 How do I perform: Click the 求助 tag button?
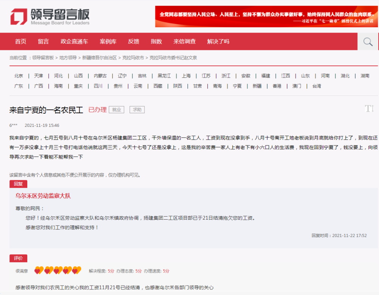pyautogui.click(x=137, y=110)
